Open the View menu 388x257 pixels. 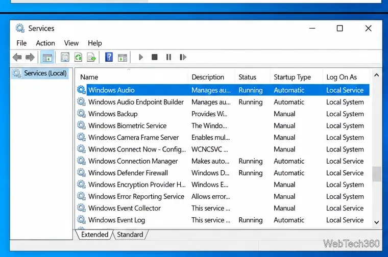tap(71, 43)
